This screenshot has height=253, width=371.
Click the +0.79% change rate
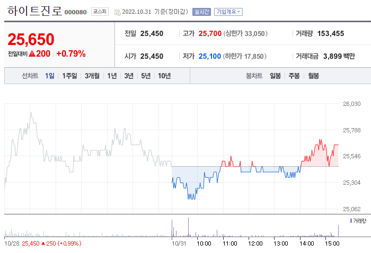point(70,54)
